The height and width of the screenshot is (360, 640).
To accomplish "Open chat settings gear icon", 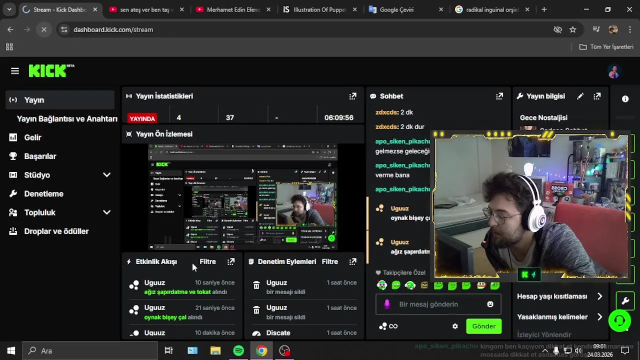I will tap(455, 326).
